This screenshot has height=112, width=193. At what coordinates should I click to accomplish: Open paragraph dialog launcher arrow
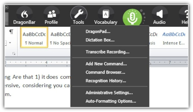coord(14,54)
